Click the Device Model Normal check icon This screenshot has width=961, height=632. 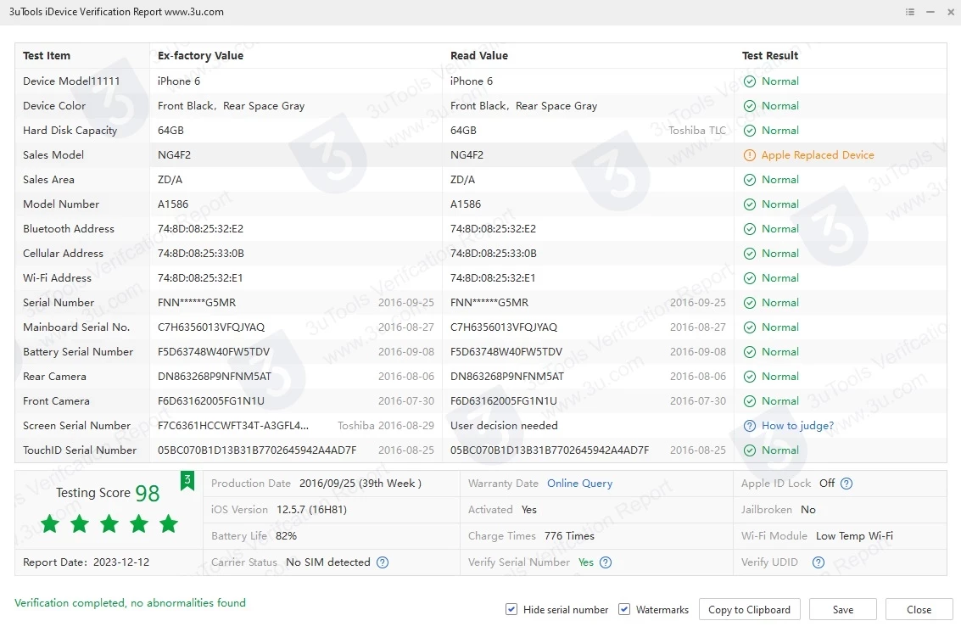[x=749, y=81]
